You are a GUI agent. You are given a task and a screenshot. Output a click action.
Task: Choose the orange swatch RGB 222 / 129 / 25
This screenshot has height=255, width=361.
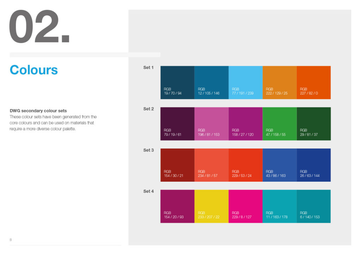280,82
